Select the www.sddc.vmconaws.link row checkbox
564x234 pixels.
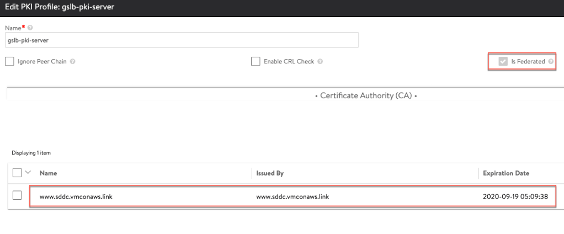[17, 196]
